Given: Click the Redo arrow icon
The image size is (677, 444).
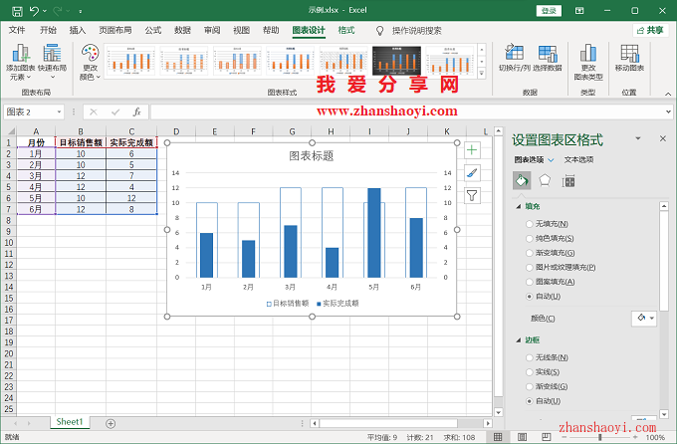Looking at the screenshot, I should (x=58, y=11).
